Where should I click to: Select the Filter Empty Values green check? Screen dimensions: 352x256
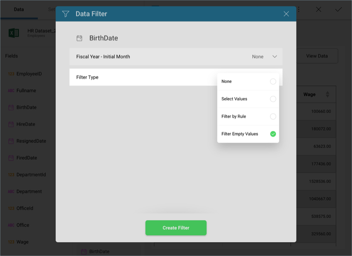273,134
